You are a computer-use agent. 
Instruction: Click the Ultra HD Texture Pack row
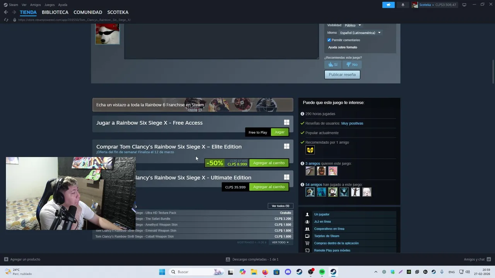pyautogui.click(x=193, y=213)
